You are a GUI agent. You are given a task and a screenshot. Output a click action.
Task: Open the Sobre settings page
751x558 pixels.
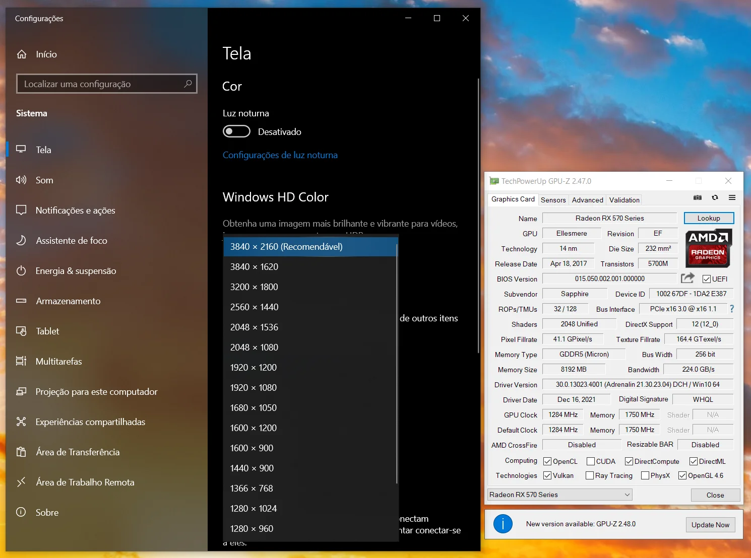point(106,512)
